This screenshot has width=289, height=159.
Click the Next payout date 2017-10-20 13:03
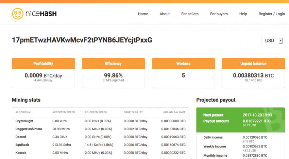point(257,115)
